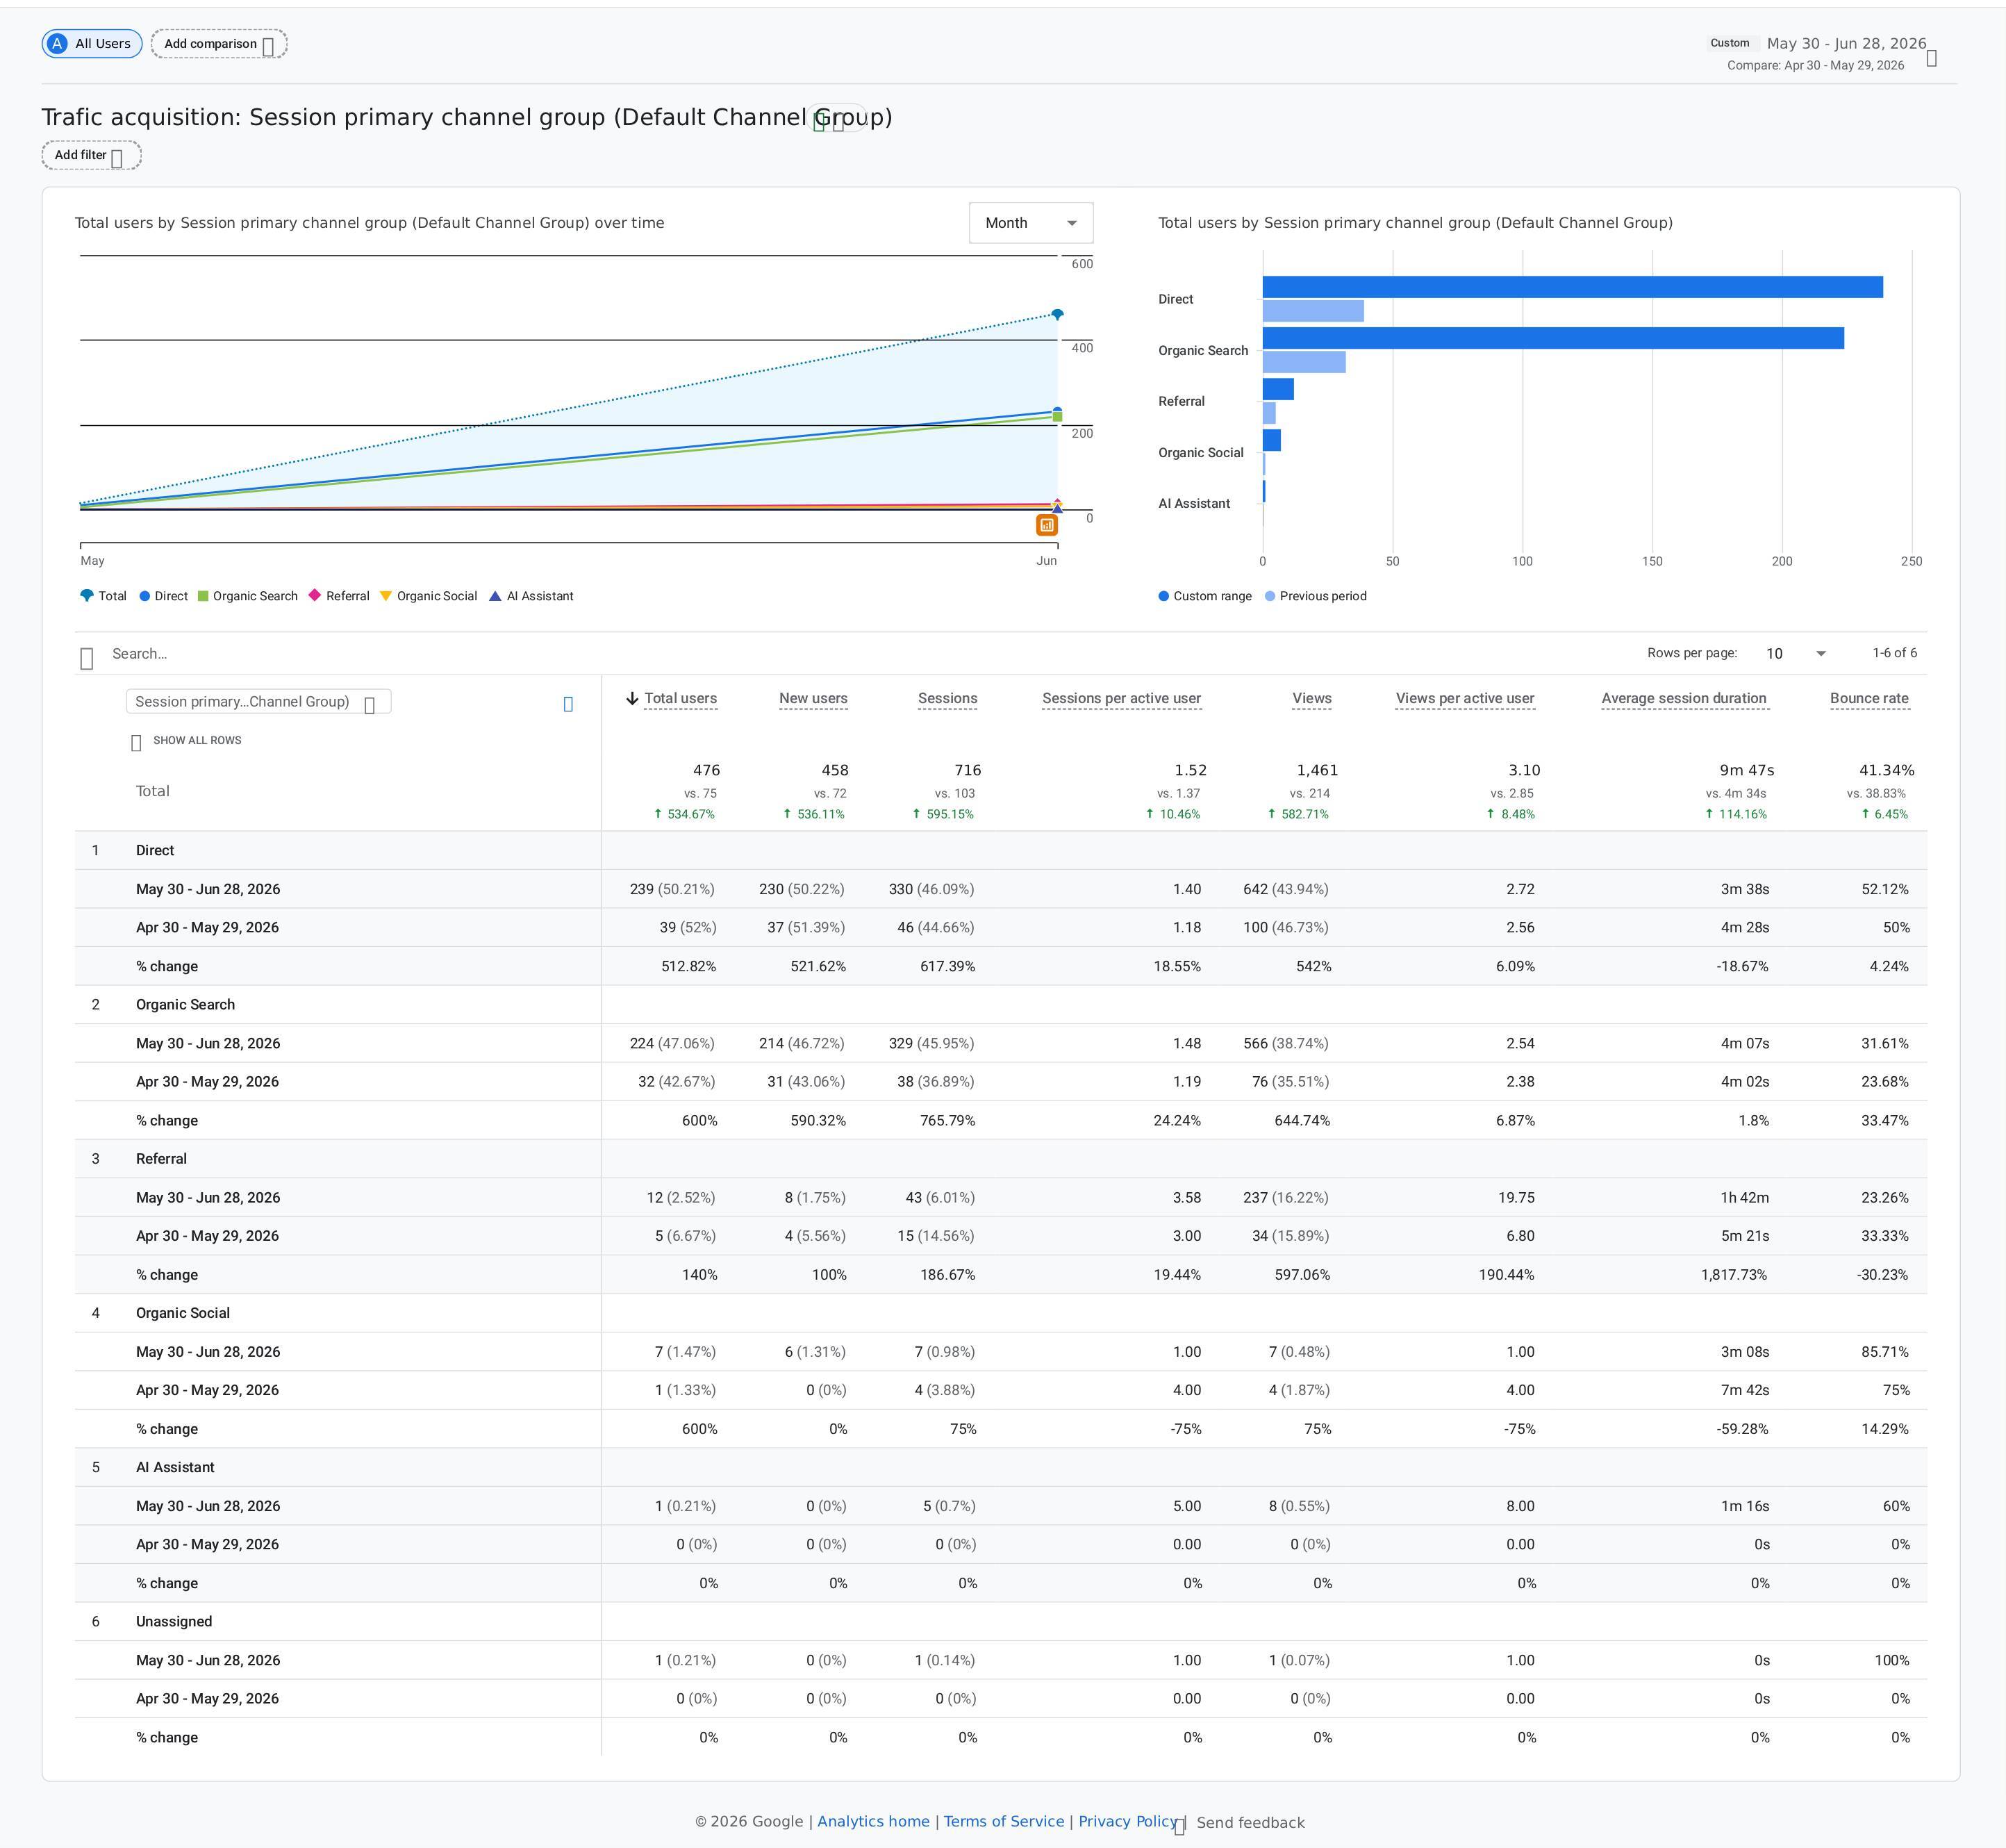
Task: Click the Custom date label
Action: pyautogui.click(x=1730, y=43)
